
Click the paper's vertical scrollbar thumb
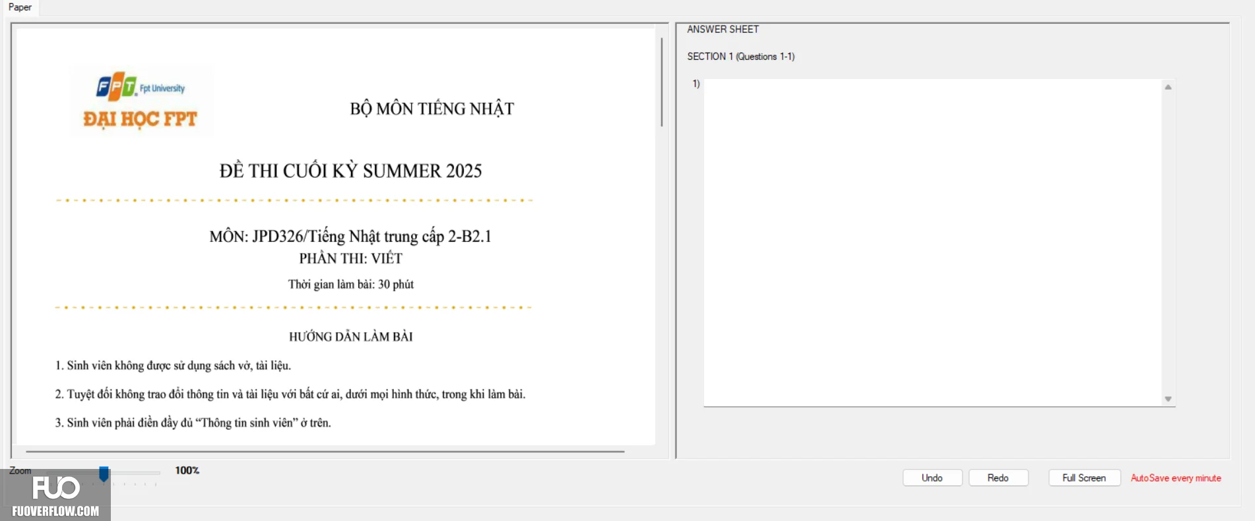pyautogui.click(x=662, y=82)
